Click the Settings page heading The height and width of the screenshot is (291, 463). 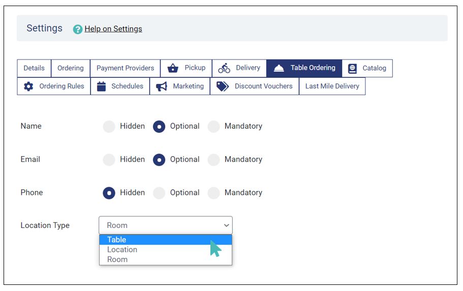pos(44,28)
